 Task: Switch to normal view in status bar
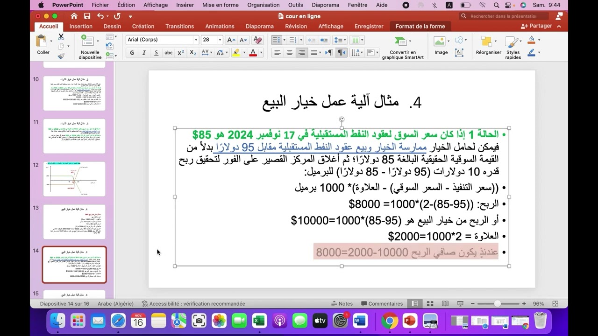click(415, 304)
